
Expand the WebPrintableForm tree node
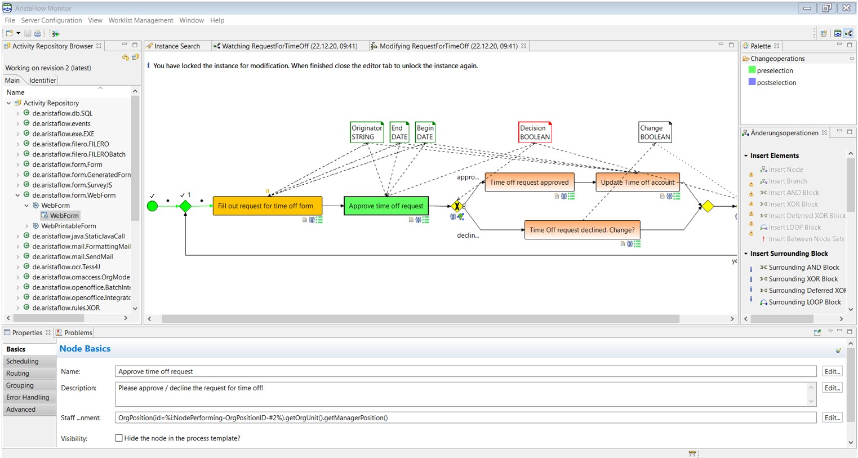coord(26,226)
